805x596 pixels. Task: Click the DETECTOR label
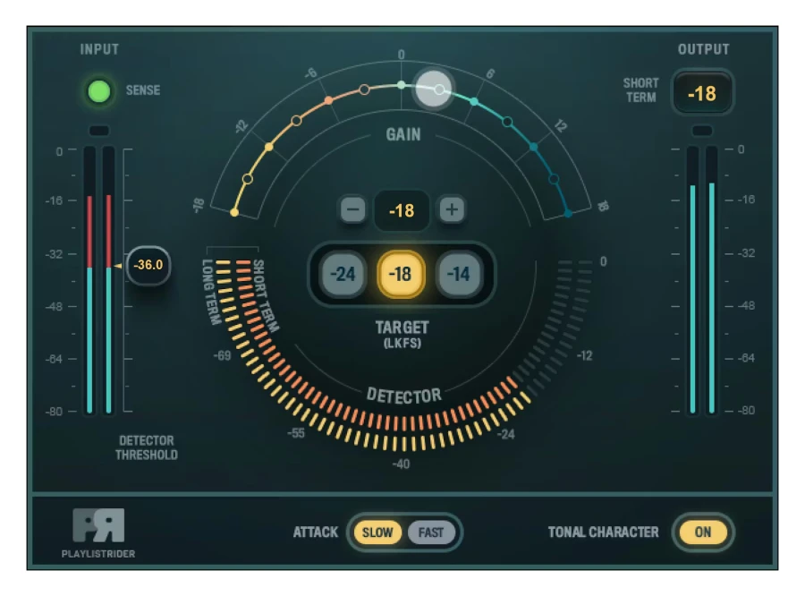(403, 396)
